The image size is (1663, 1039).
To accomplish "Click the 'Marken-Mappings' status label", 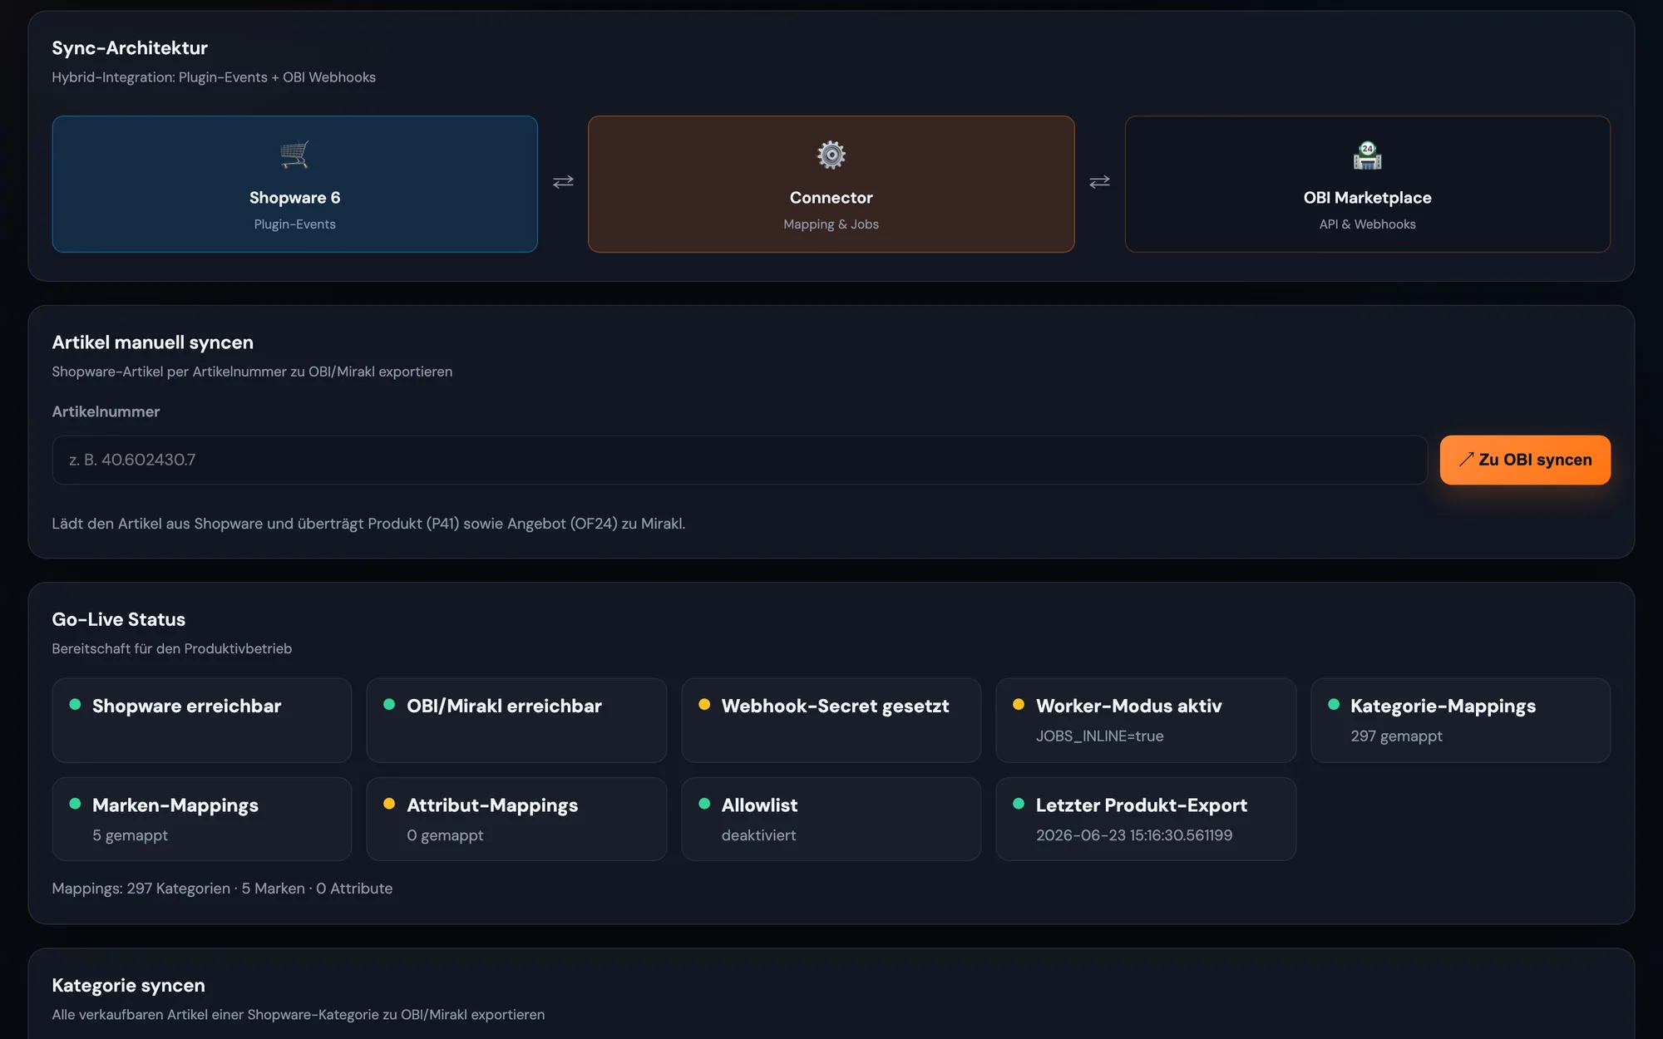I will coord(175,805).
